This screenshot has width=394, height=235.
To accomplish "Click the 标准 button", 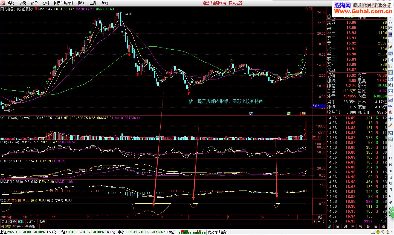I will [42, 222].
